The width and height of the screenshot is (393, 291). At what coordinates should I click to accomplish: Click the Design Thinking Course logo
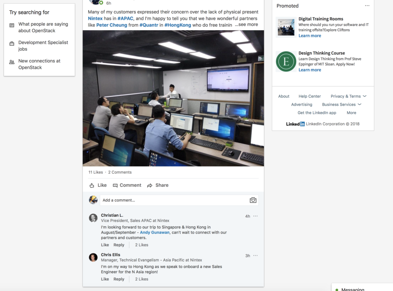286,62
